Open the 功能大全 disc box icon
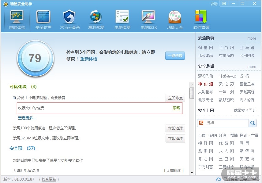Screen dimensions: 262x183 (175, 17)
